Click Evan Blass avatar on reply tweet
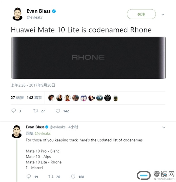Viewport: 176px width, 182px height. click(17, 132)
